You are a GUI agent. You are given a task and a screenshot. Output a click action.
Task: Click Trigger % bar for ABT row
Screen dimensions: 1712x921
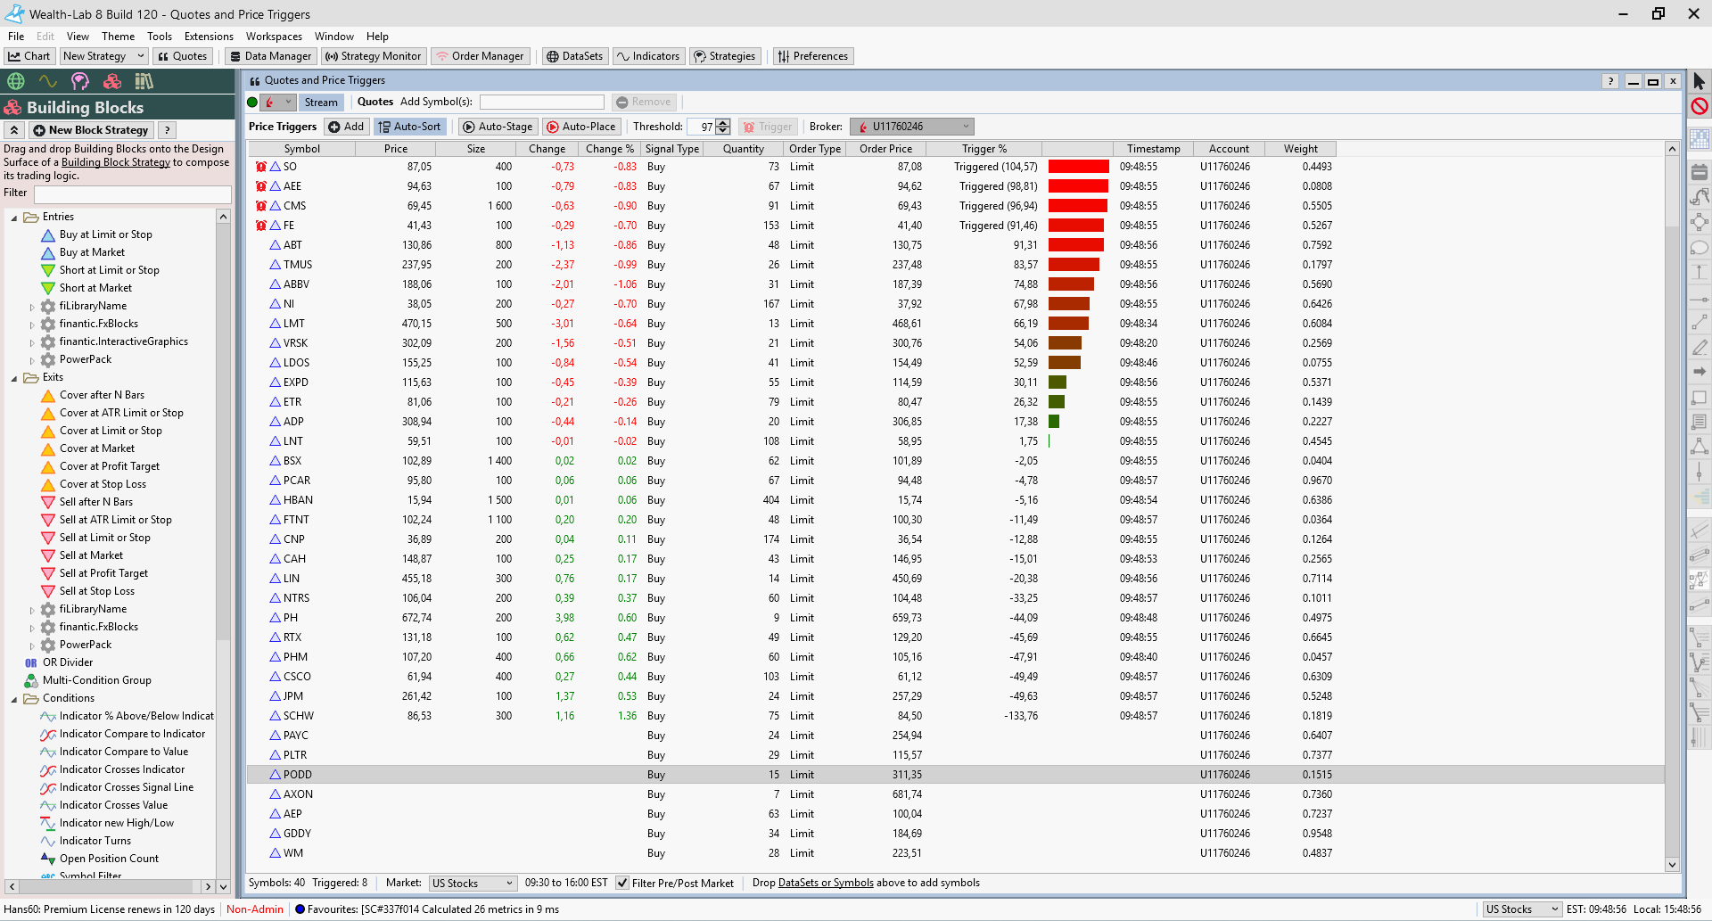point(1075,245)
